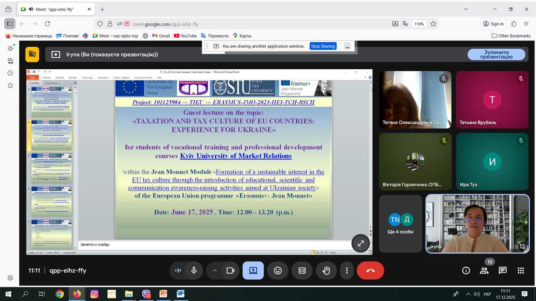The width and height of the screenshot is (536, 301).
Task: Click the Stop Sharing button
Action: pos(323,46)
